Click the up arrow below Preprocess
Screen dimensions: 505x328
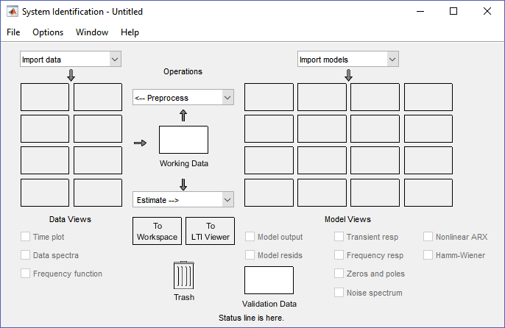click(183, 115)
